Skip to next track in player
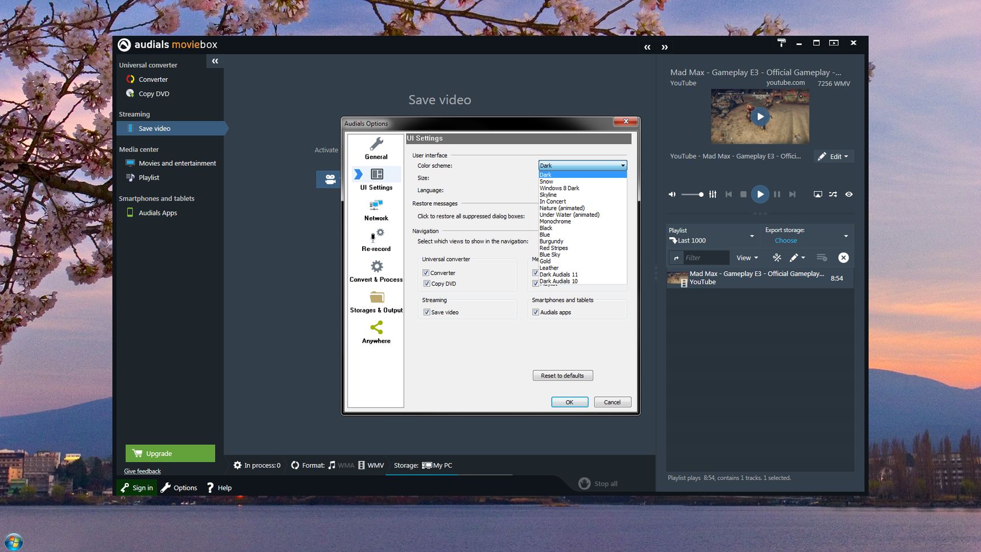 [792, 194]
